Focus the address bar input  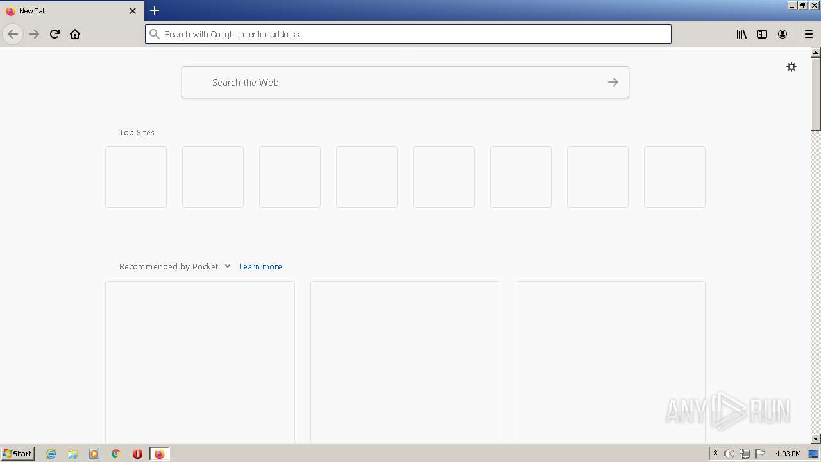pos(408,34)
